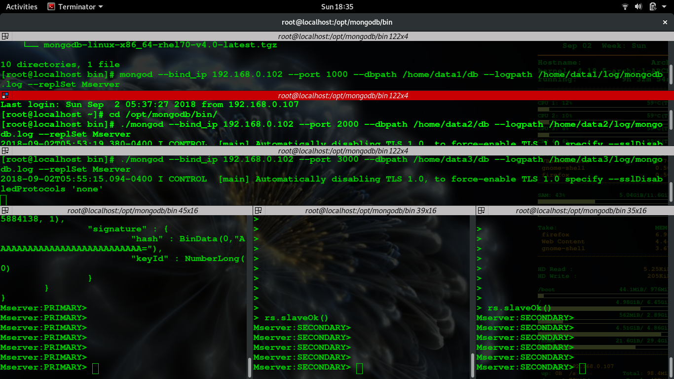Image resolution: width=674 pixels, height=379 pixels.
Task: Open the GNOME Activities overview
Action: click(22, 7)
